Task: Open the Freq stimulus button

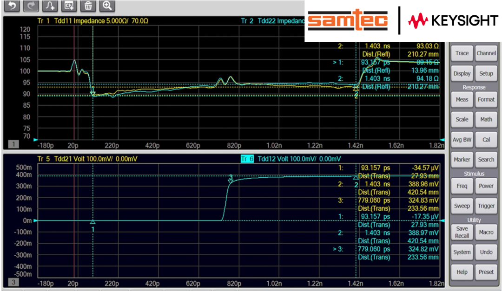Action: pos(462,186)
